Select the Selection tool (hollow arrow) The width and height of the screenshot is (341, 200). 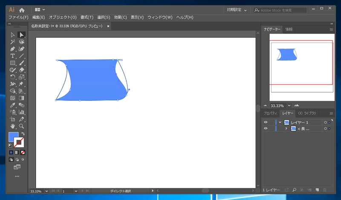(13, 35)
